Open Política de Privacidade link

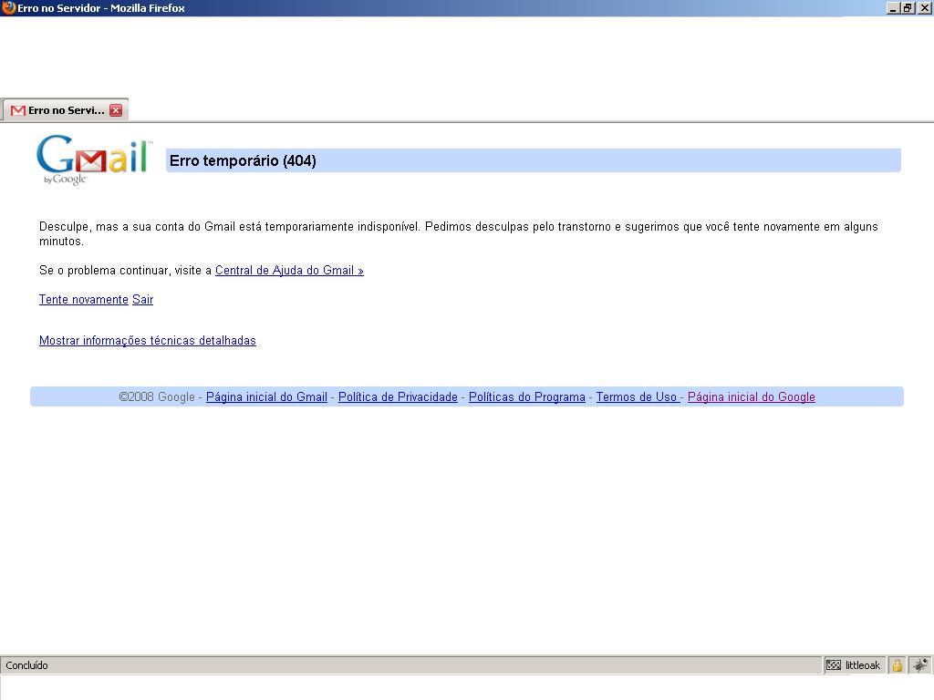(x=398, y=397)
